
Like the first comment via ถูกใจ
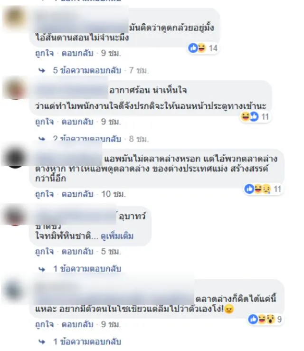(45, 53)
